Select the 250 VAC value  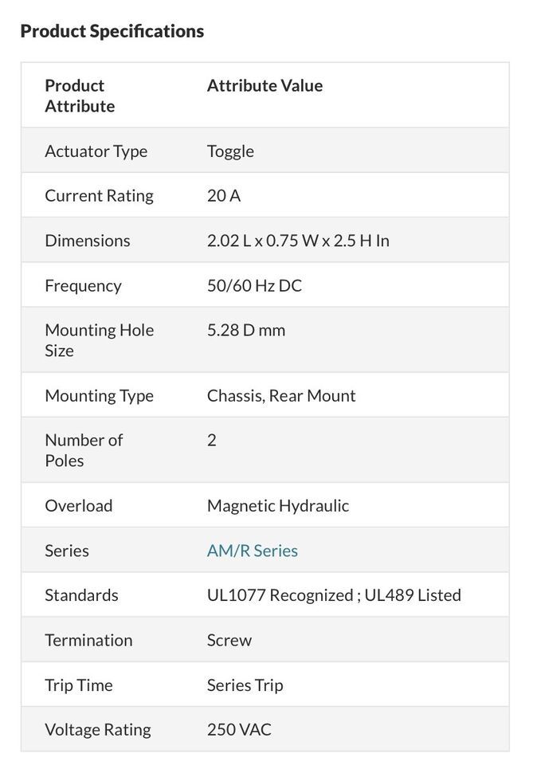[239, 730]
